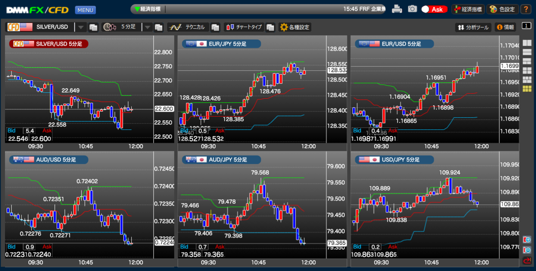Image resolution: width=536 pixels, height=271 pixels.
Task: Open 各種設定 gear settings
Action: (295, 27)
